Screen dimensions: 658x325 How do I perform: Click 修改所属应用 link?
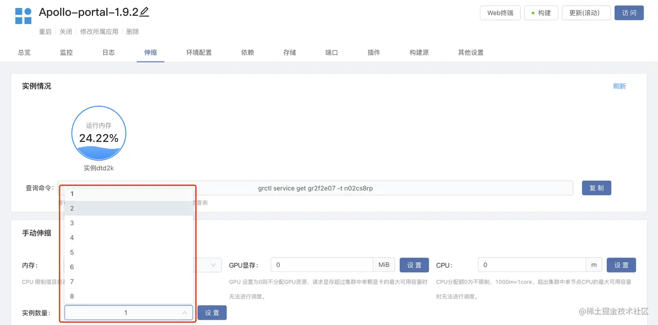tap(99, 32)
